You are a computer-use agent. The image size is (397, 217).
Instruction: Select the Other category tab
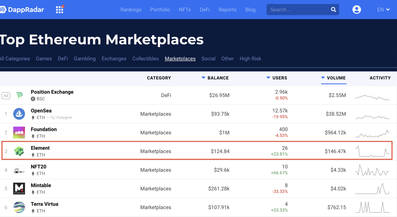(227, 59)
